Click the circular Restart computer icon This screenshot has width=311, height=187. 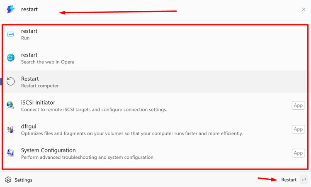(x=10, y=81)
